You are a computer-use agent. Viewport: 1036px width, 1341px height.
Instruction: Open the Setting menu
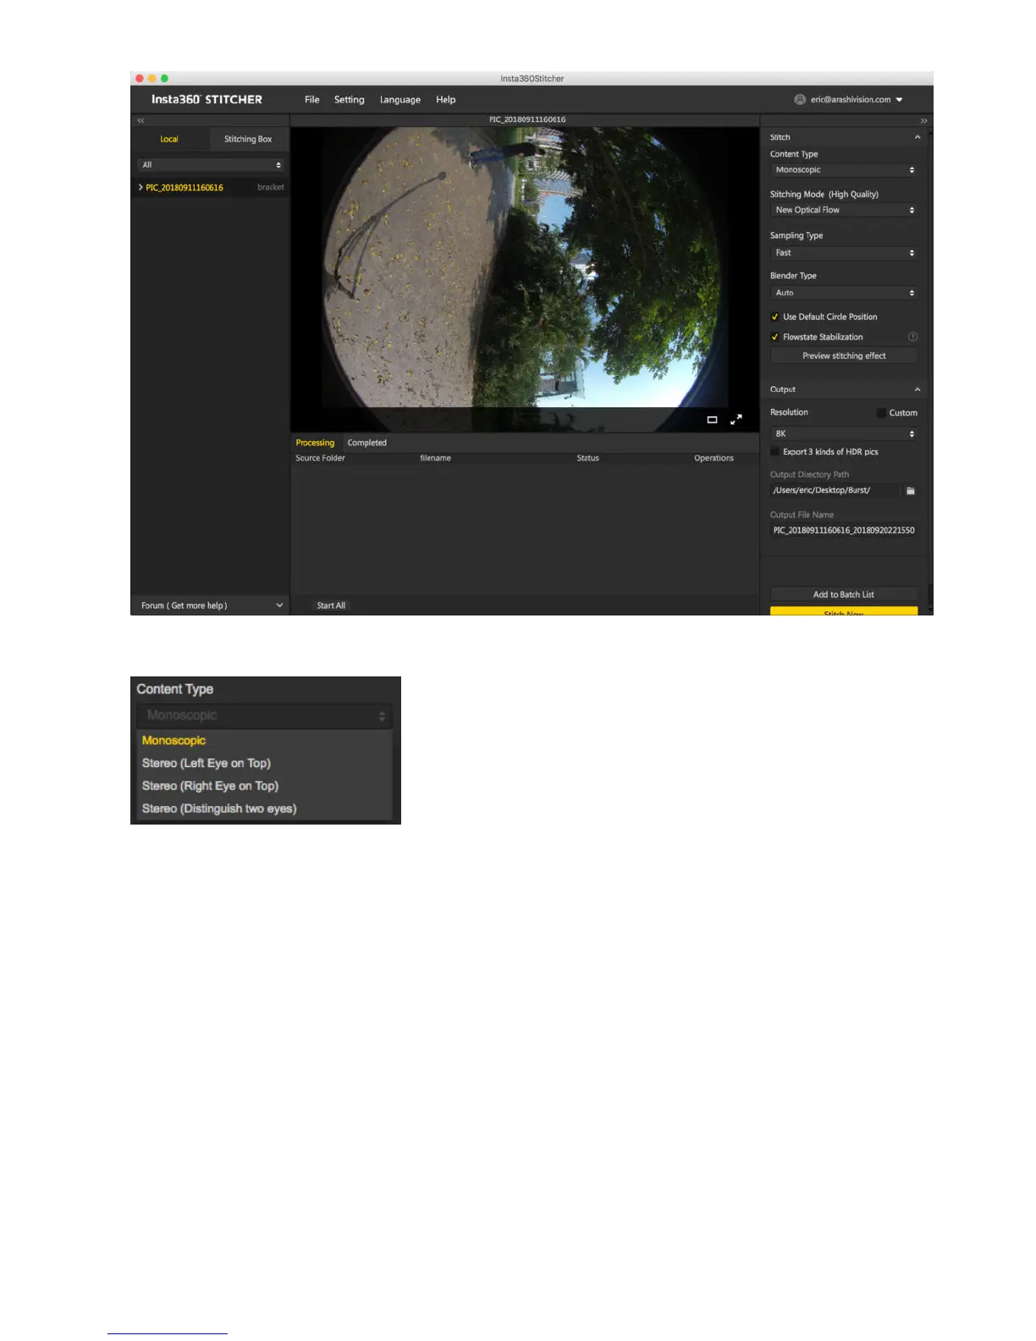pos(350,100)
